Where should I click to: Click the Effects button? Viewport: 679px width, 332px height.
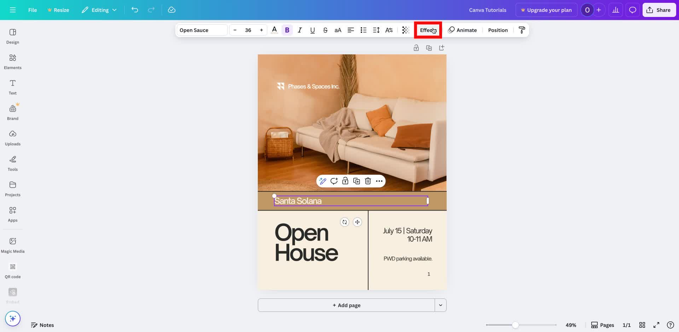428,30
